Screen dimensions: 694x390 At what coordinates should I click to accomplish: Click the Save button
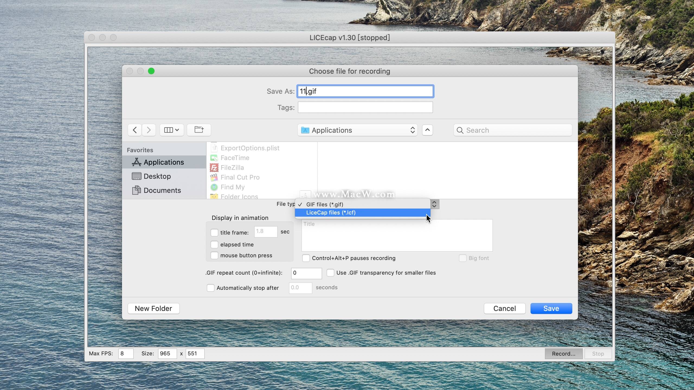click(x=551, y=308)
